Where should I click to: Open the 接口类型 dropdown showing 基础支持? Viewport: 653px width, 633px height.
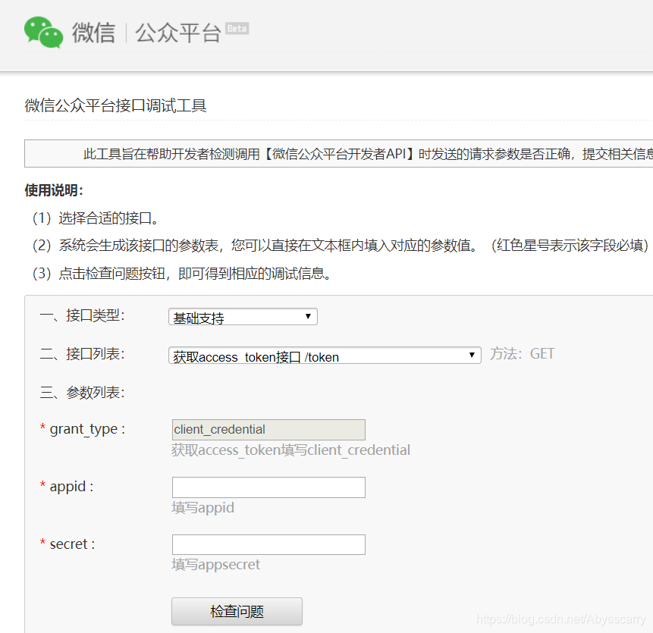[x=243, y=317]
